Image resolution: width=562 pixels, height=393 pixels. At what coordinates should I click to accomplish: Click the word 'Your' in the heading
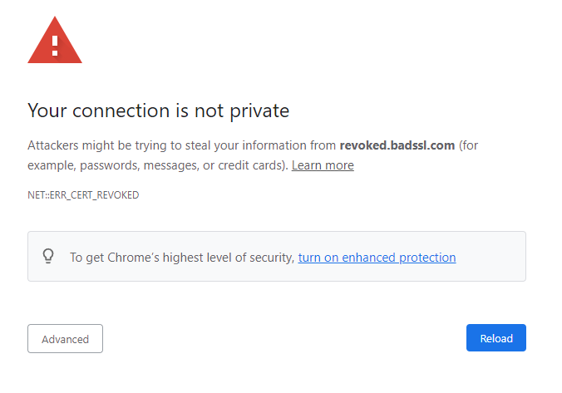[47, 111]
